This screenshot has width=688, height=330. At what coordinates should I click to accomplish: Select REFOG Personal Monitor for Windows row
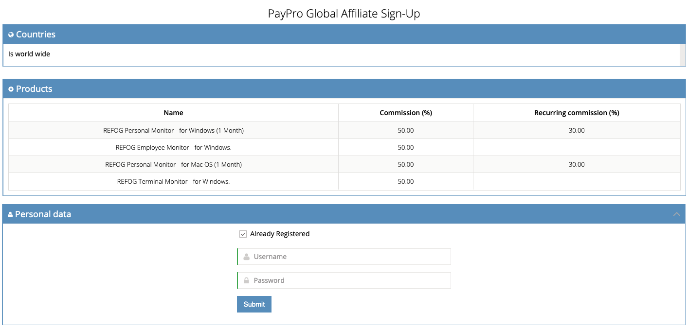point(344,130)
